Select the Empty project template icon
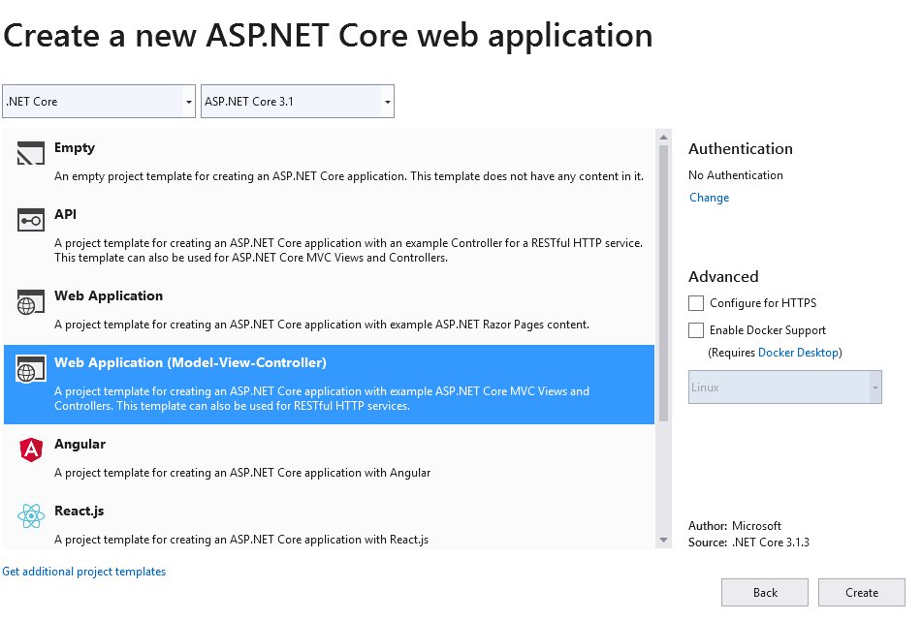Viewport: 922px width, 620px height. pyautogui.click(x=27, y=152)
